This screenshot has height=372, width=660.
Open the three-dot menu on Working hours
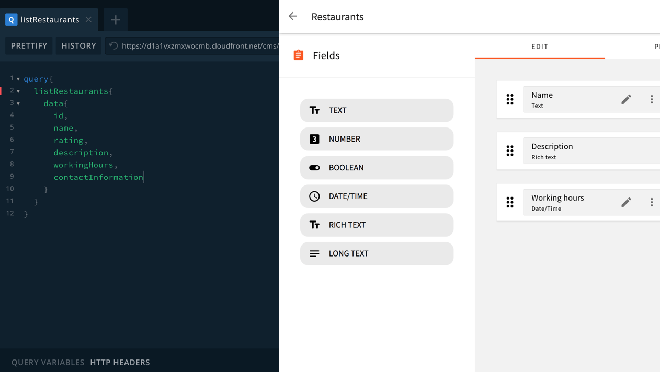[x=652, y=202]
